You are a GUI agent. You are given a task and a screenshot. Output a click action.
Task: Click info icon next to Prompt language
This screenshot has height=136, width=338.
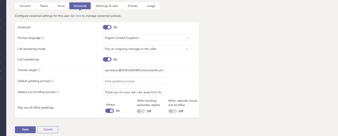[x=43, y=38]
